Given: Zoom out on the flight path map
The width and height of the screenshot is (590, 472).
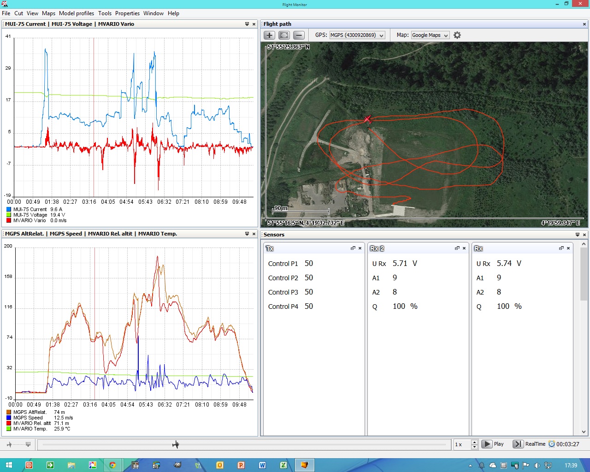Looking at the screenshot, I should 299,35.
